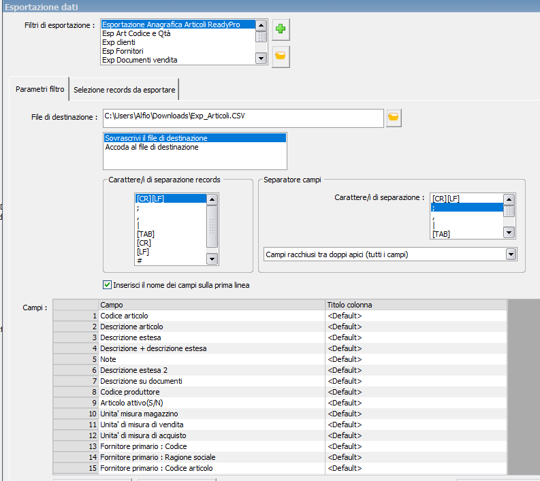Click row number 1 header cell

tap(76, 316)
